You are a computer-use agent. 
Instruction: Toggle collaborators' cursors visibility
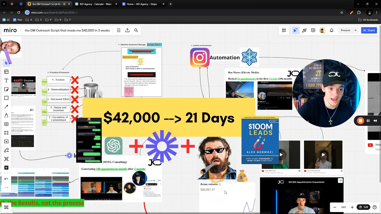coord(295,30)
